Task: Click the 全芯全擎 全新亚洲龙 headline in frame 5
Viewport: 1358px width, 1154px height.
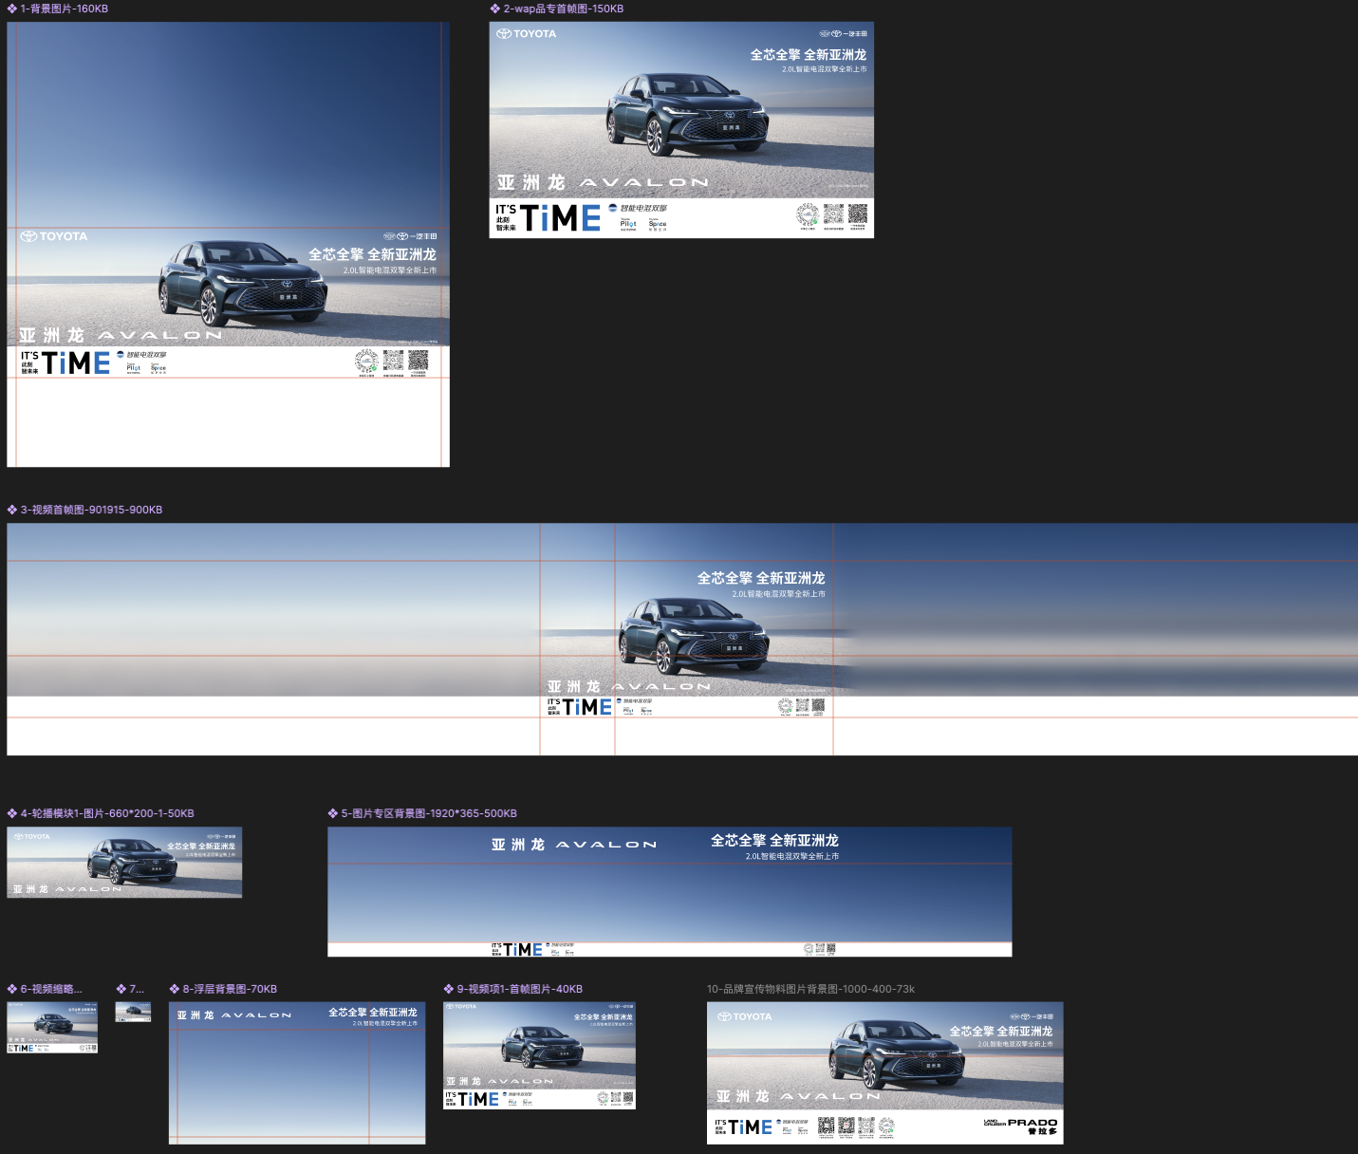Action: coord(774,840)
